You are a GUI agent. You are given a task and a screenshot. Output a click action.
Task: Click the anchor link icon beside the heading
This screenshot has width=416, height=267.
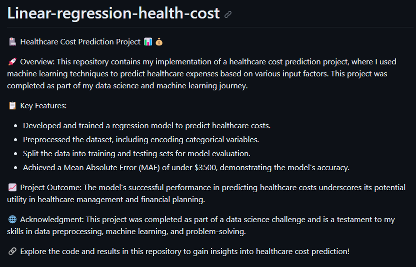[228, 14]
